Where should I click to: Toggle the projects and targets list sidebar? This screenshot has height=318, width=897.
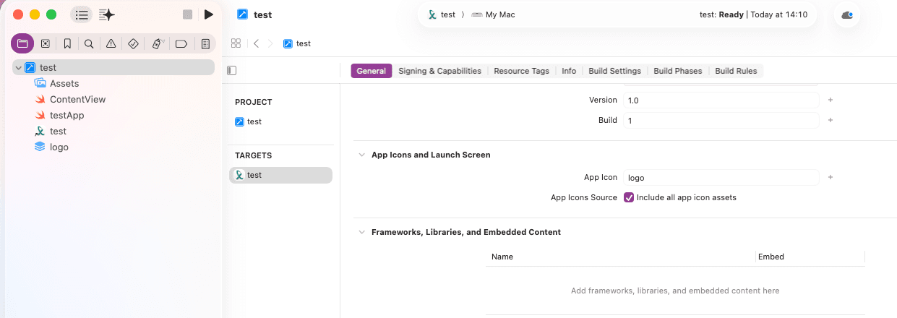coord(232,71)
